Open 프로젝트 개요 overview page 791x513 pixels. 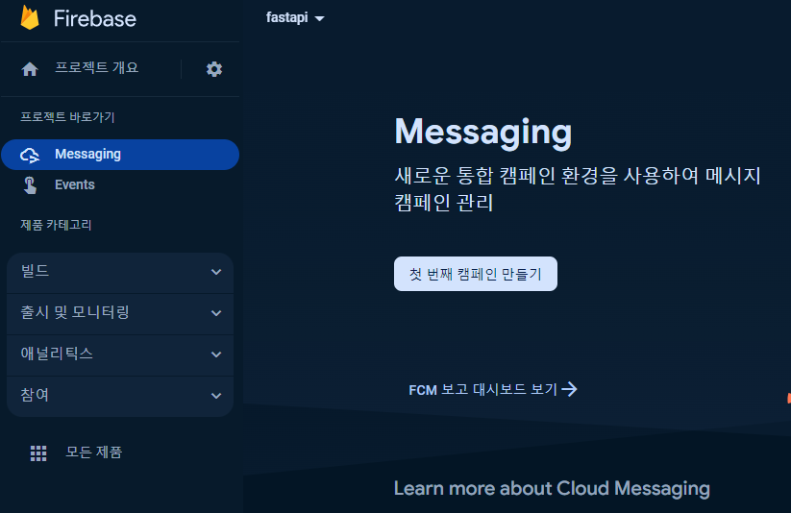point(96,67)
